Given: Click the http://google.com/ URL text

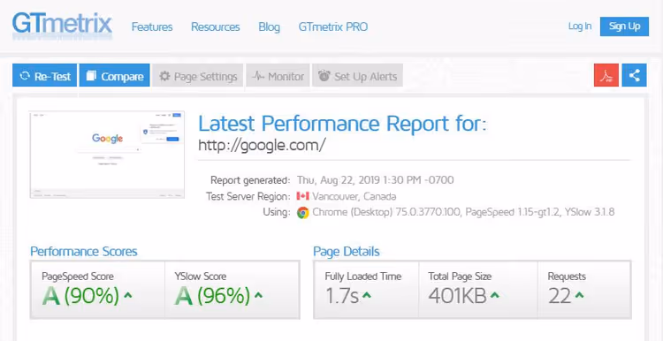Looking at the screenshot, I should [x=263, y=145].
